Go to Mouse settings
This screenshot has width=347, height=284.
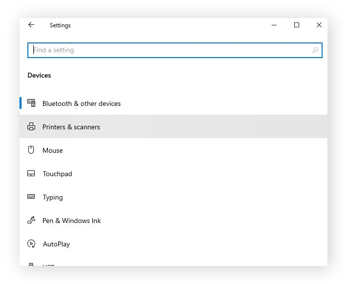coord(52,150)
